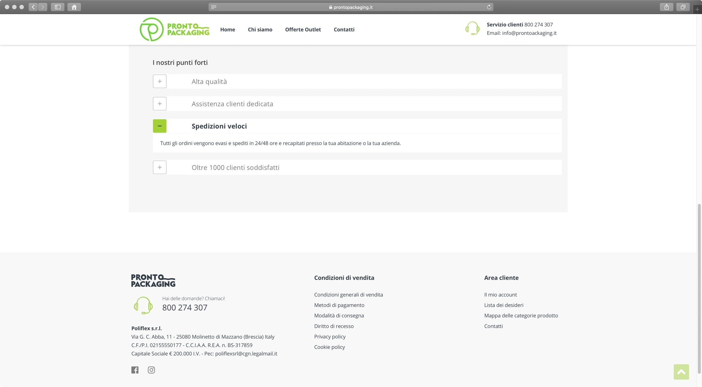702x387 pixels.
Task: Open the Instagram profile icon
Action: pyautogui.click(x=151, y=370)
